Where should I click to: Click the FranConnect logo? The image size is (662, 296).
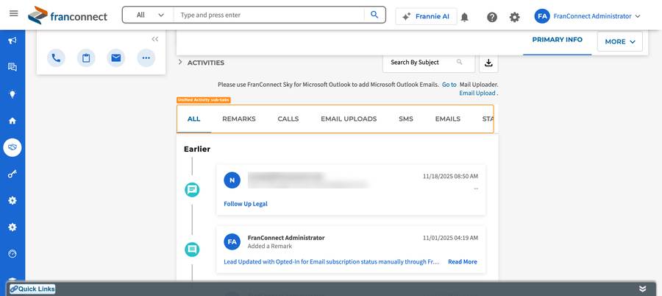pos(68,15)
